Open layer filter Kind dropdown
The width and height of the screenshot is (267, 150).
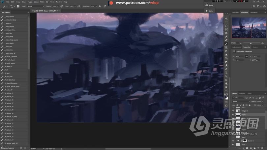[x=238, y=98]
